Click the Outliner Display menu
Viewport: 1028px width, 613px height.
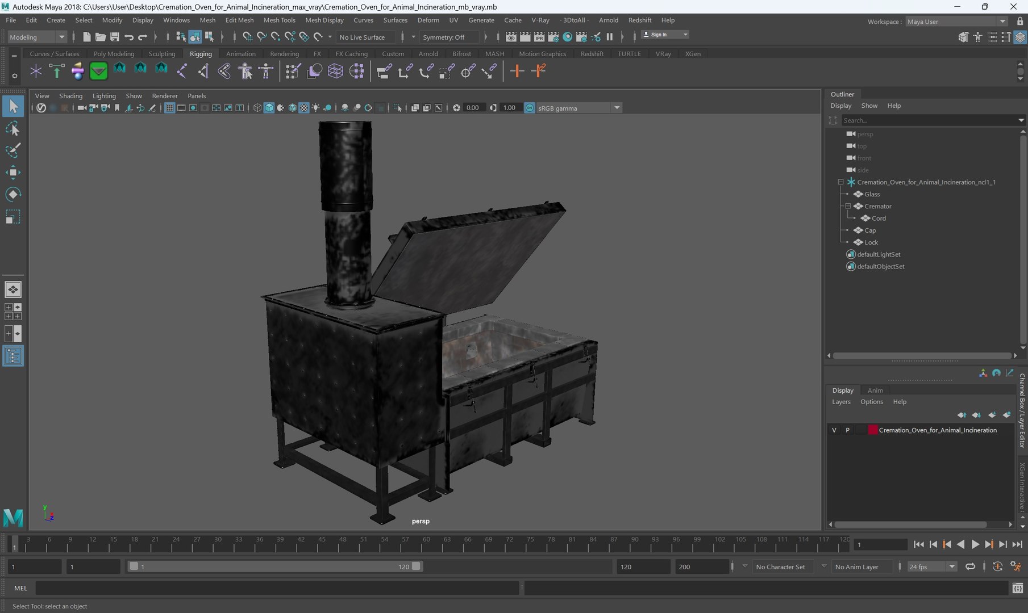(840, 106)
